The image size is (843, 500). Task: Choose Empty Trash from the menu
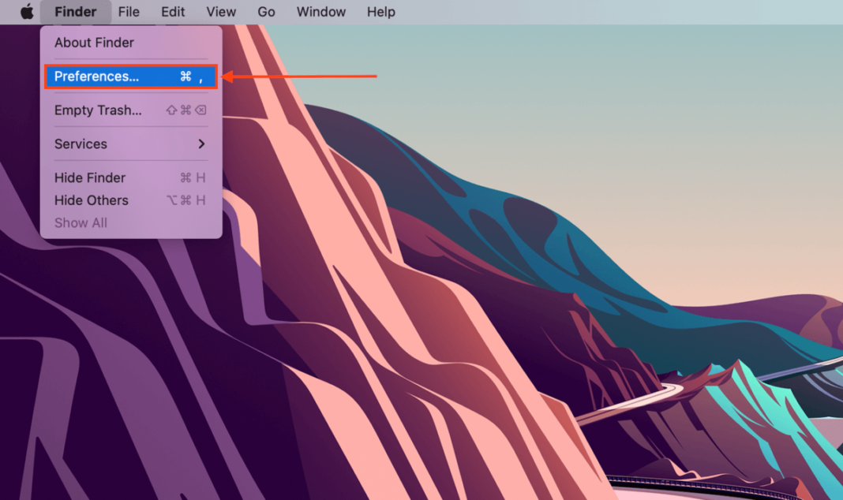pos(98,110)
